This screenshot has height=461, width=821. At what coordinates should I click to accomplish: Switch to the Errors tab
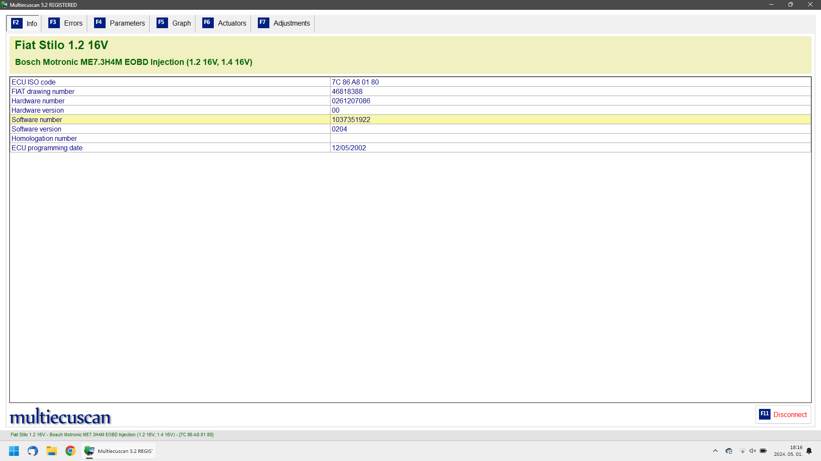tap(65, 23)
